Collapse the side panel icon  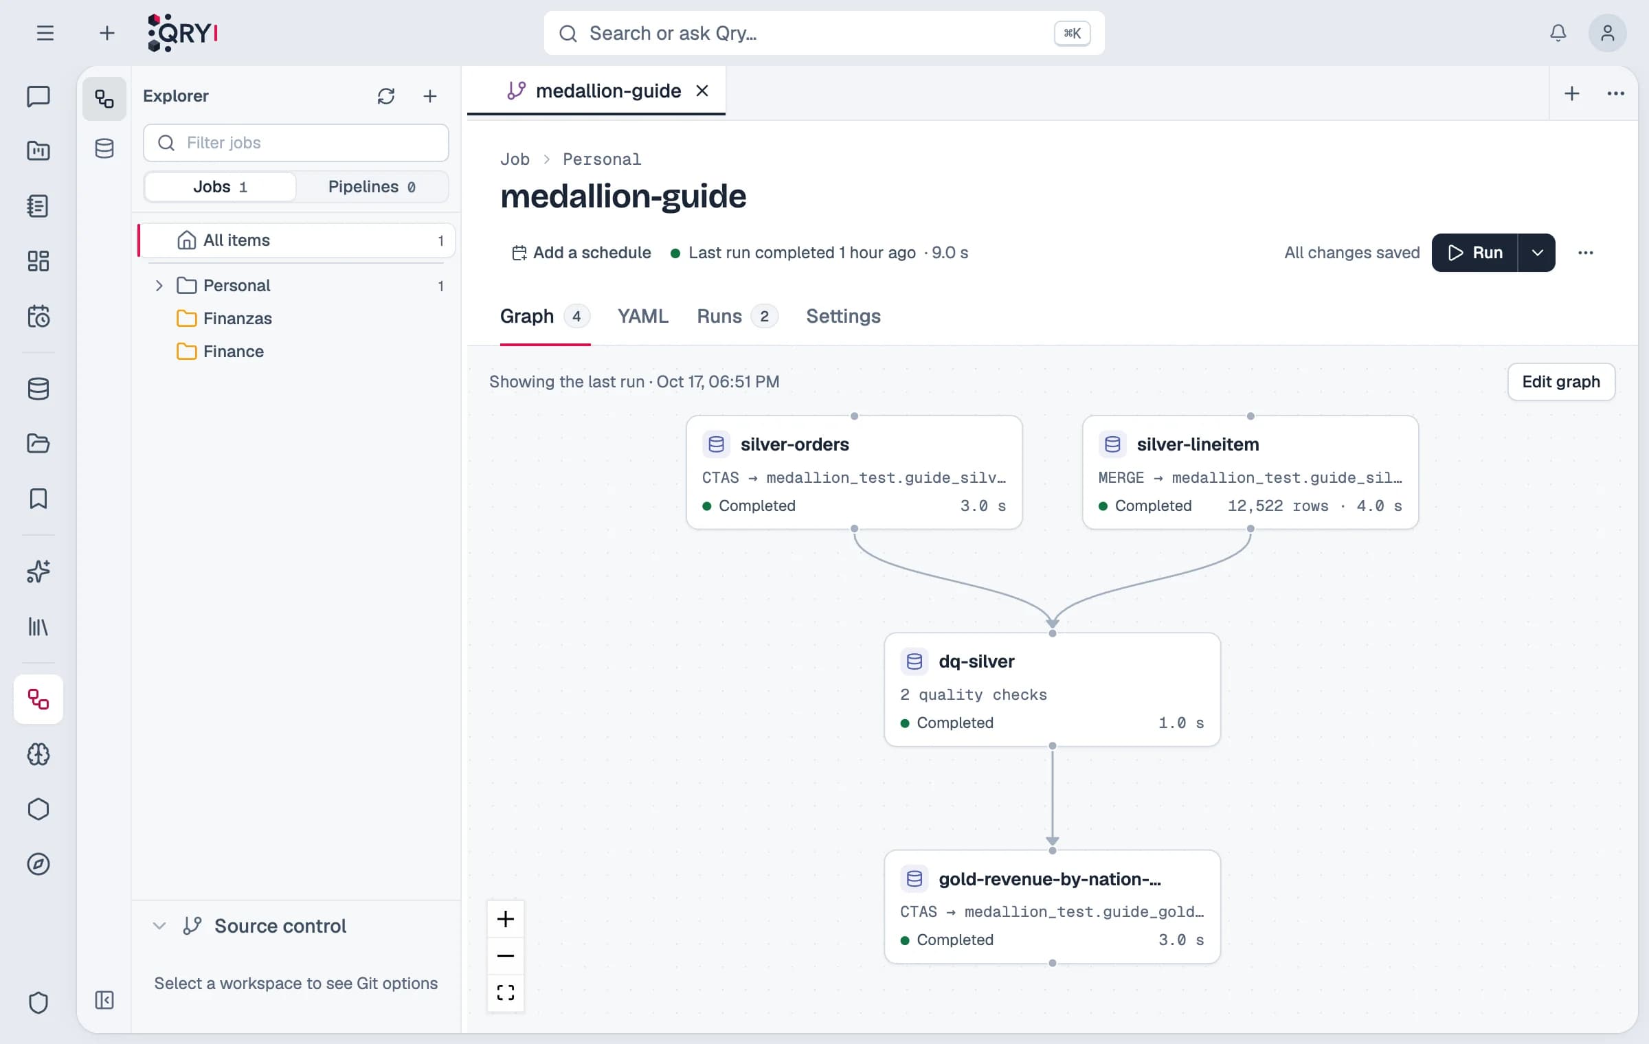point(104,1000)
